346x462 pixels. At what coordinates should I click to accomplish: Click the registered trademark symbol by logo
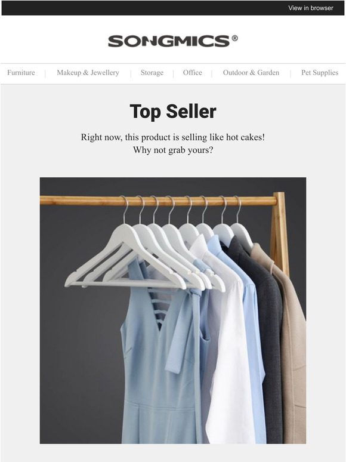pyautogui.click(x=234, y=38)
